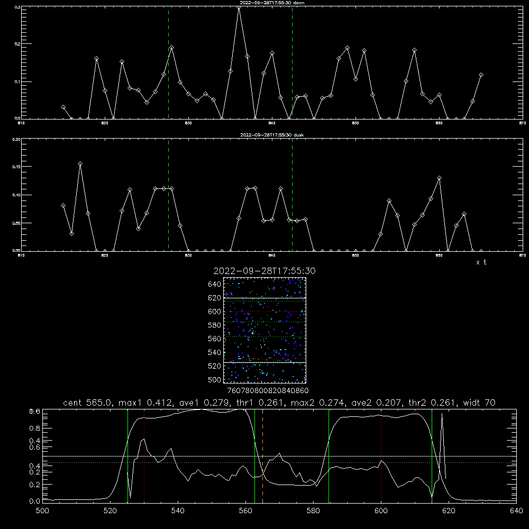Click bottom plot y-axis label '0.8'
This screenshot has height=529, width=529.
point(35,428)
